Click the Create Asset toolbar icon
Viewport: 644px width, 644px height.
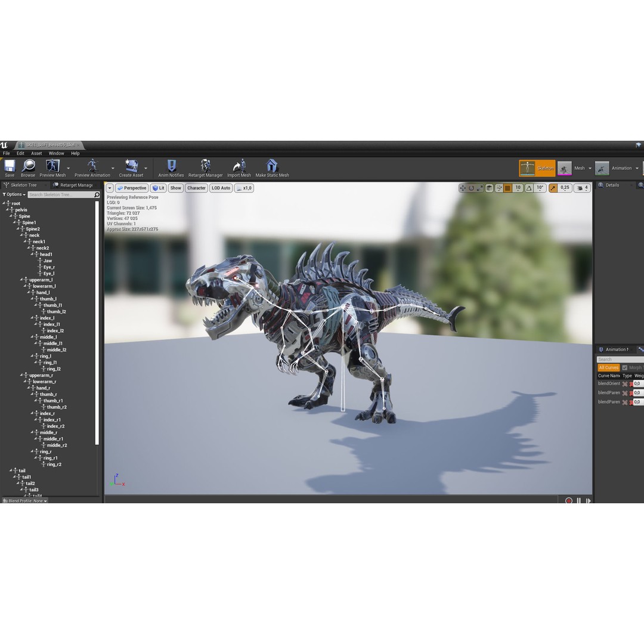point(131,166)
